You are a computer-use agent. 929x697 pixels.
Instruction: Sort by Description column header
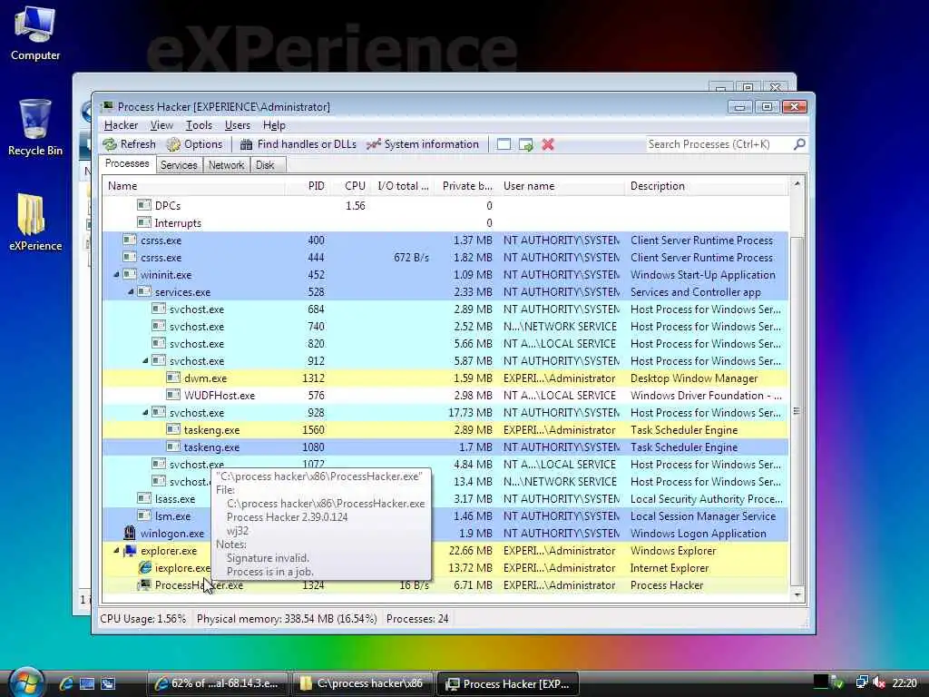pos(706,185)
